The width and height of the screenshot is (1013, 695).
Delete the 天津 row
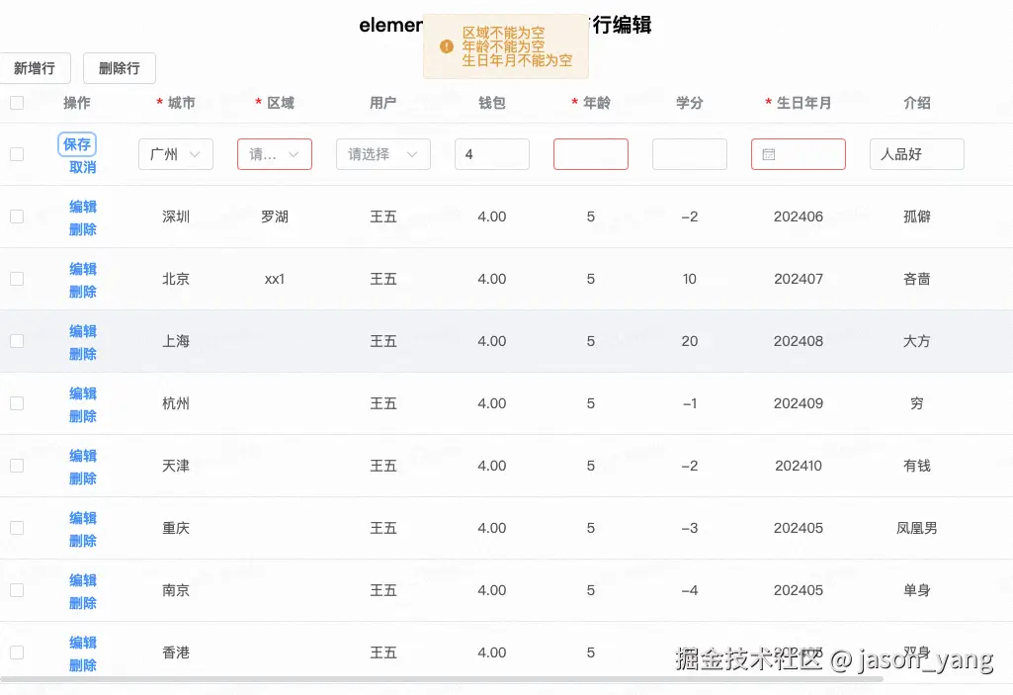pyautogui.click(x=83, y=478)
